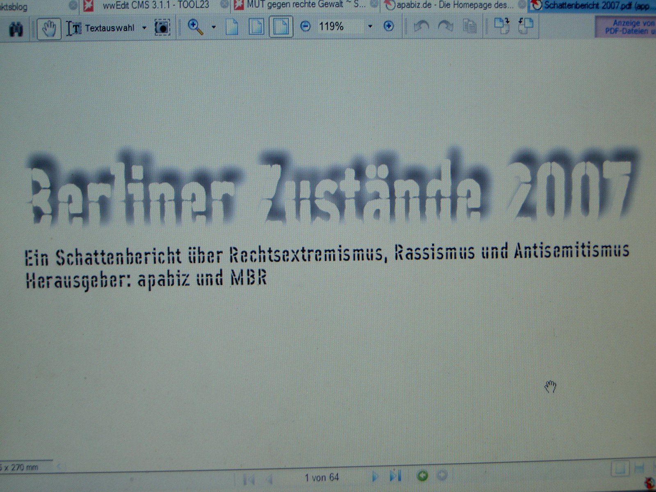Click the green Previous View arrow
The image size is (656, 492).
point(422,476)
